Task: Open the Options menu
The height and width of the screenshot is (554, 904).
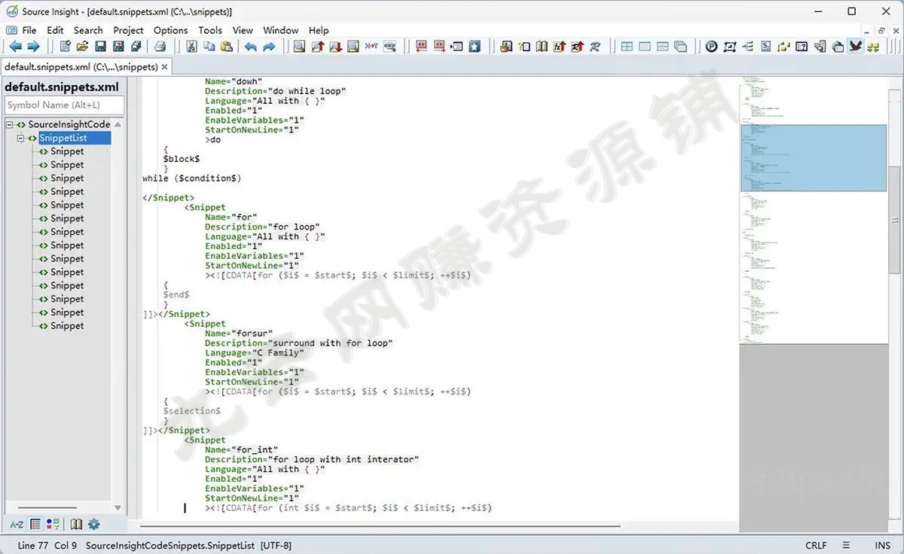Action: (171, 30)
